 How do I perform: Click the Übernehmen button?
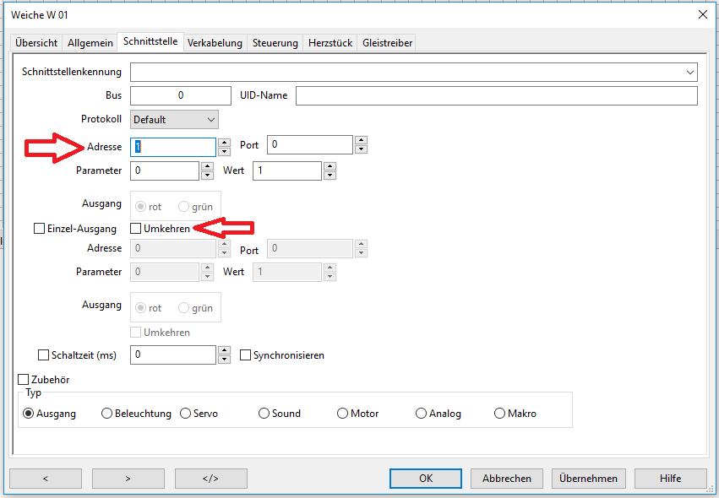click(588, 478)
